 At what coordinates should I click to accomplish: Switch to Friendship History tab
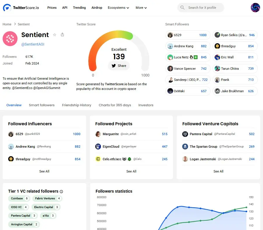[x=77, y=105]
